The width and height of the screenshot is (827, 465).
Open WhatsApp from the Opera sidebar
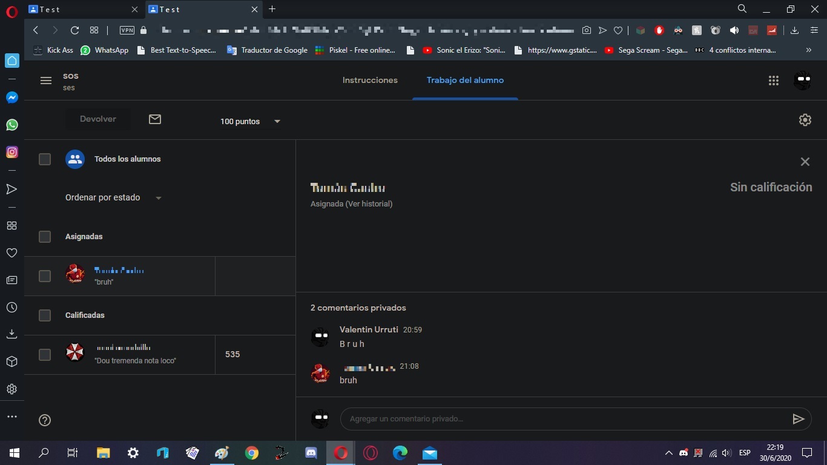(12, 125)
